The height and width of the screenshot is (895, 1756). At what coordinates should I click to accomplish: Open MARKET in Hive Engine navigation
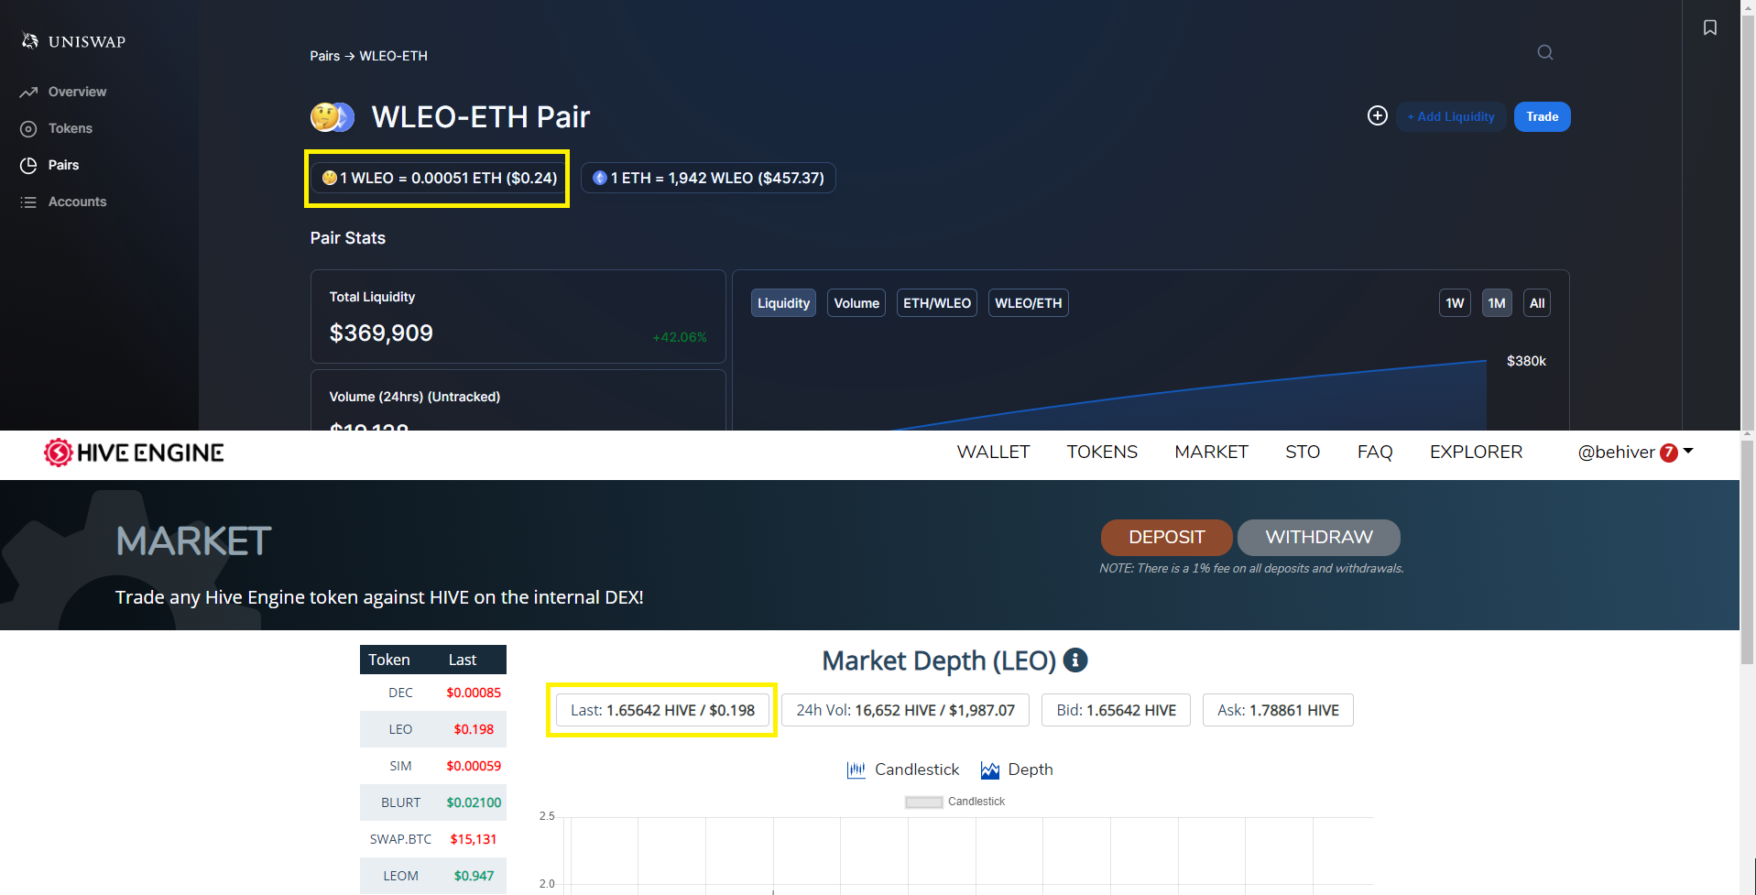(x=1211, y=452)
